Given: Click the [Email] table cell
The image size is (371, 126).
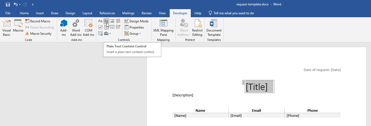Looking at the screenshot, I should tap(256, 115).
